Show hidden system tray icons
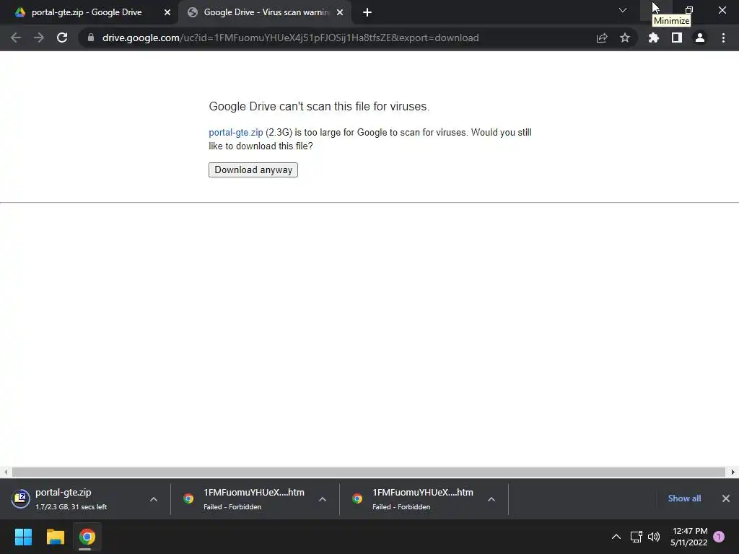Image resolution: width=739 pixels, height=554 pixels. pyautogui.click(x=616, y=537)
